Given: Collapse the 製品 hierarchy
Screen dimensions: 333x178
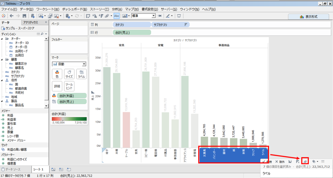Looking at the screenshot, I should [x=2, y=101].
